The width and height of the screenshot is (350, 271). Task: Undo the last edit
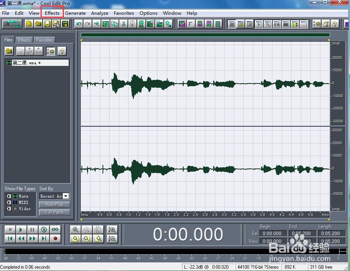(x=79, y=24)
